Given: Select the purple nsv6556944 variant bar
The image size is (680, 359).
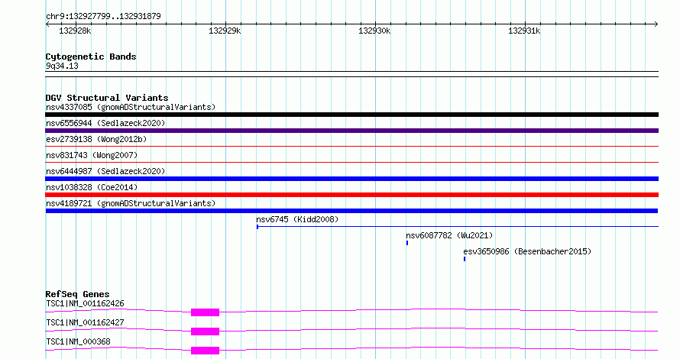Looking at the screenshot, I should point(351,131).
